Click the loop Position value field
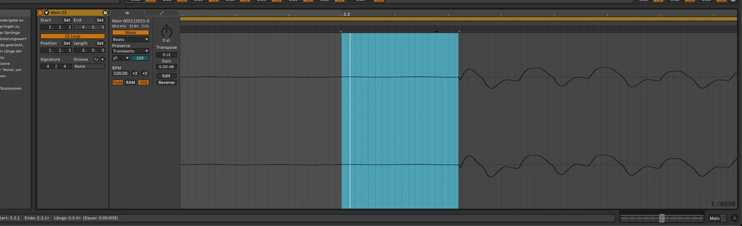The width and height of the screenshot is (742, 226). coord(56,50)
